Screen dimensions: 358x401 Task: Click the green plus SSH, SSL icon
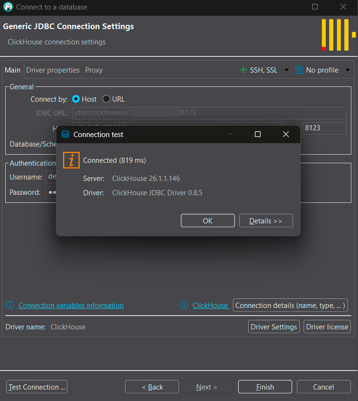(243, 70)
